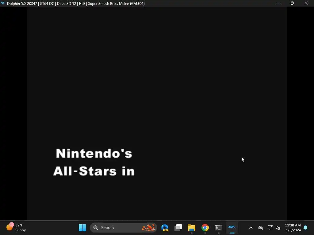Open the Terminal app in taskbar
This screenshot has width=314, height=235.
[218, 228]
